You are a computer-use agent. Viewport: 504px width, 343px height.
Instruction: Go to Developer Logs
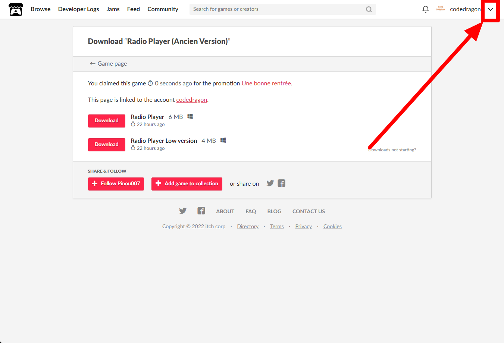(x=79, y=9)
